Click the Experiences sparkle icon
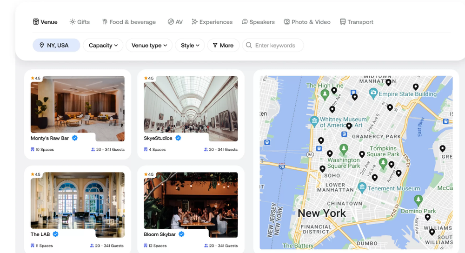Screen dimensions: 465x253 tap(194, 22)
